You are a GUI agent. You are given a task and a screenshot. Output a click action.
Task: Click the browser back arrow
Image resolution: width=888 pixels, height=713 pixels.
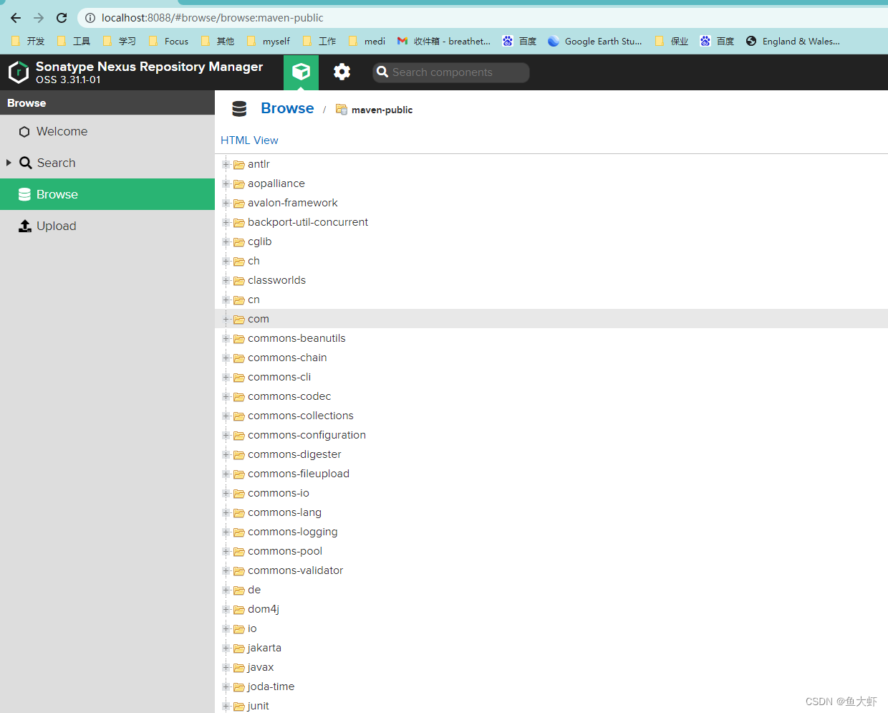(16, 18)
